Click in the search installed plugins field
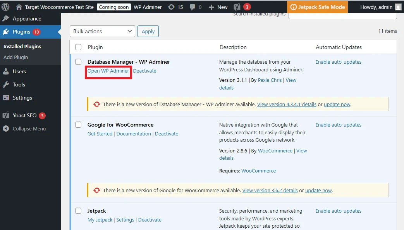The image size is (404, 230). click(343, 16)
